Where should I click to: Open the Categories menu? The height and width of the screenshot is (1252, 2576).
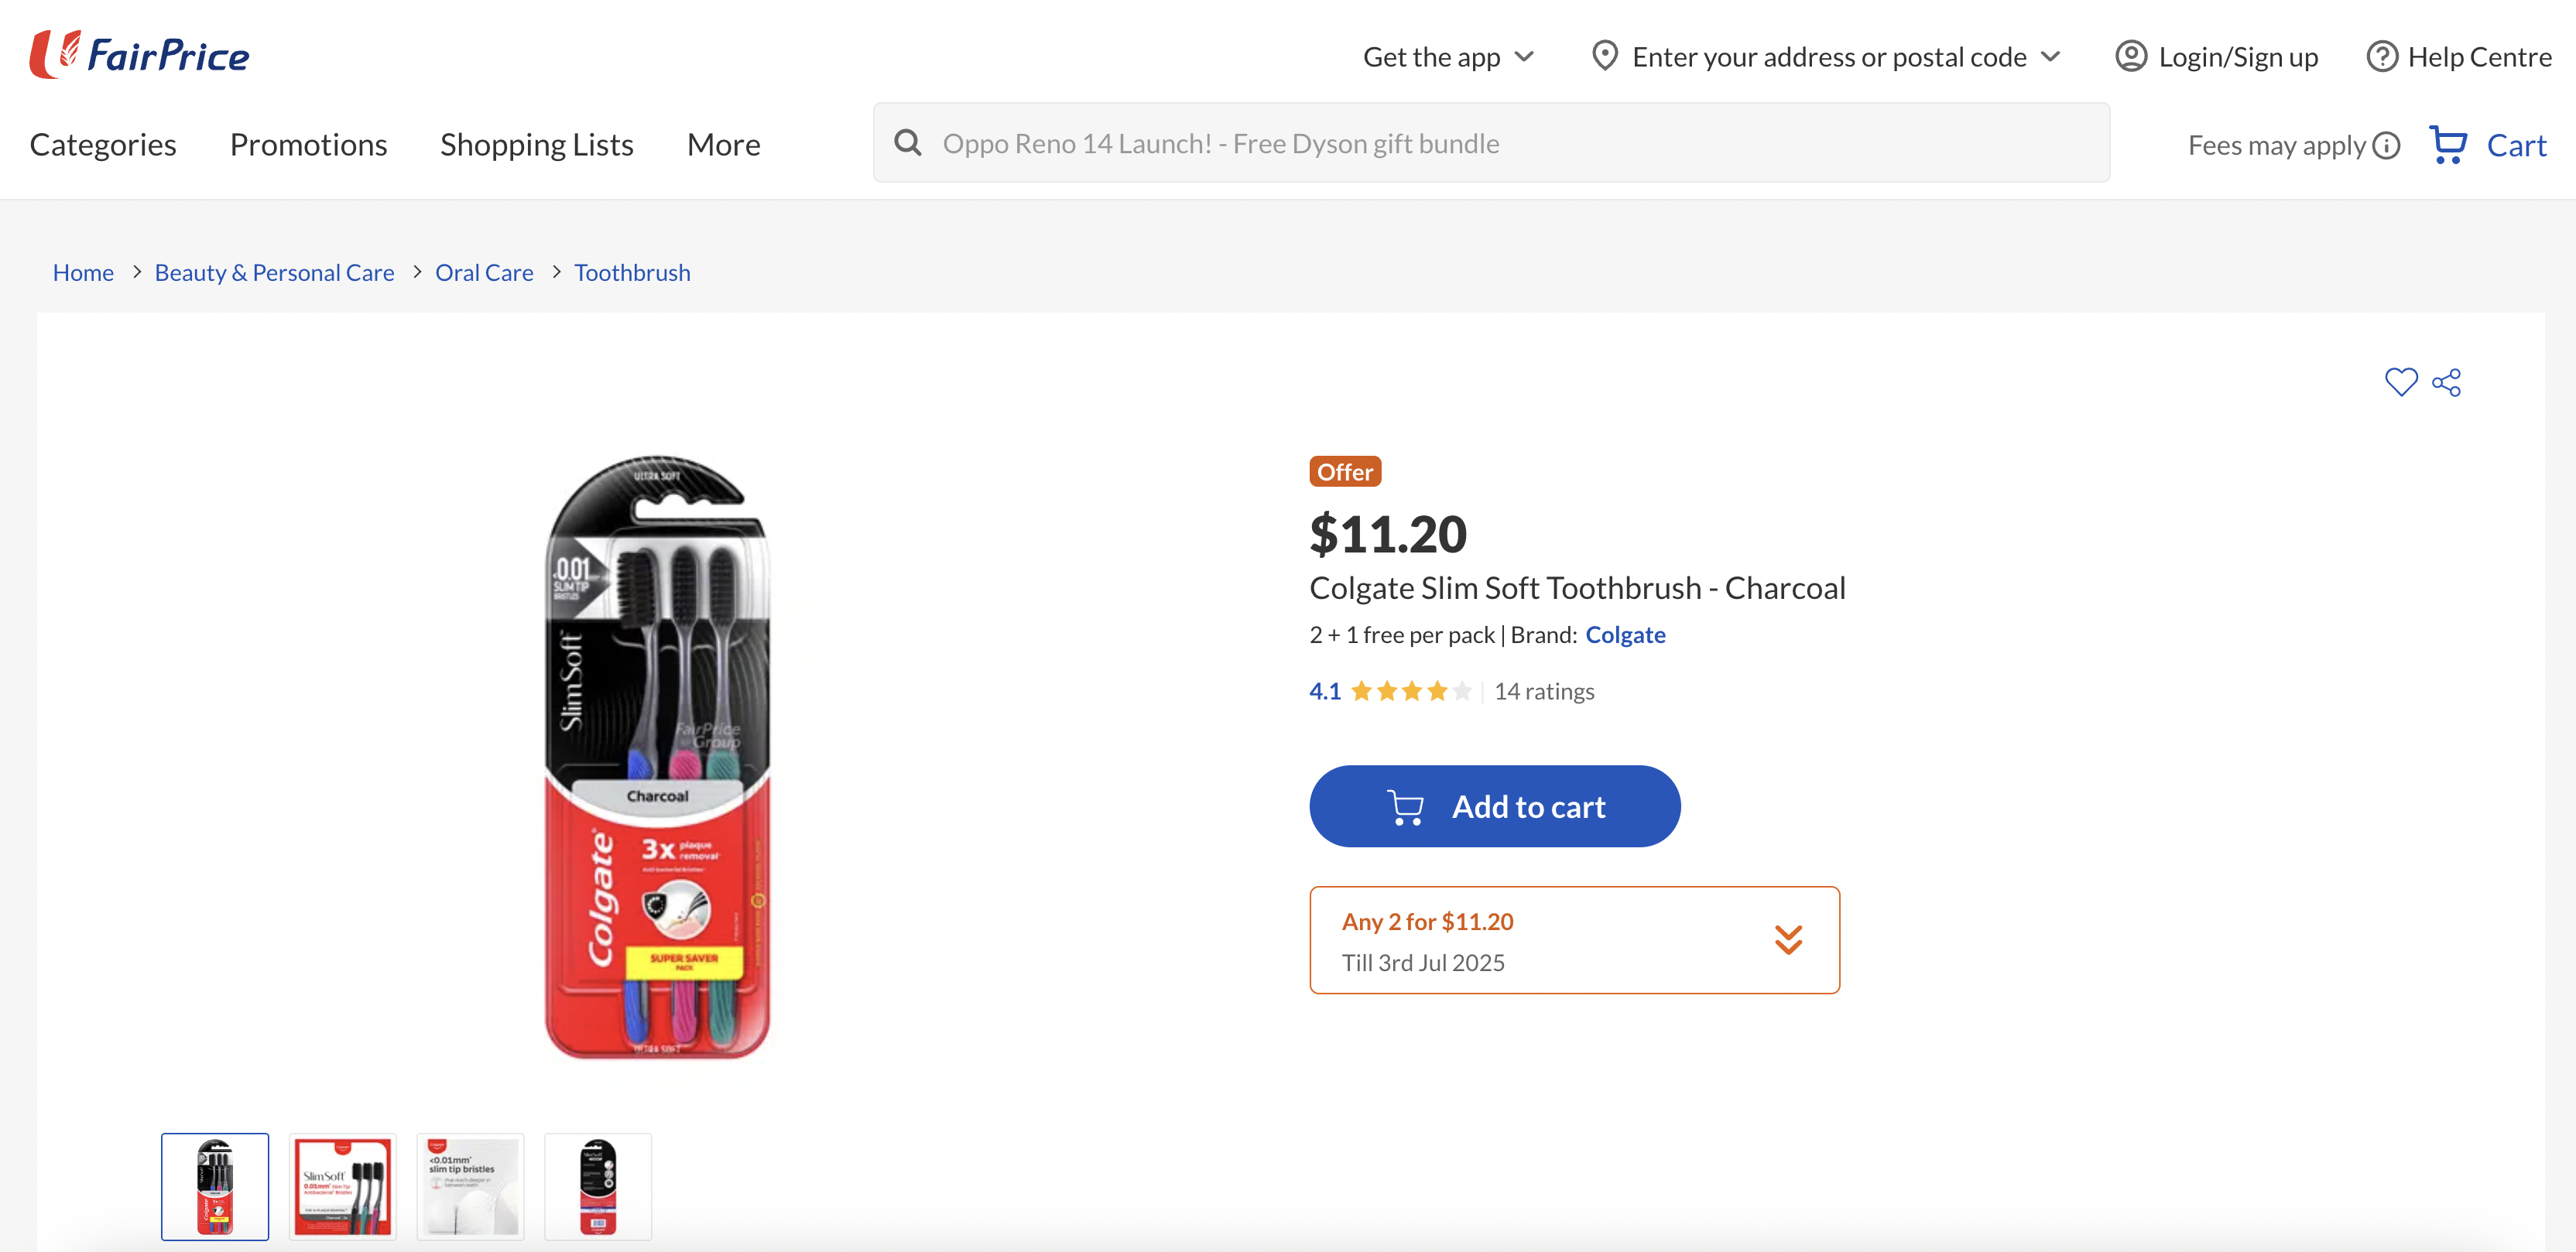[x=103, y=145]
